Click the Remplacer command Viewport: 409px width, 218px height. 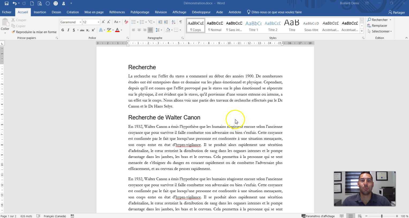[380, 25]
